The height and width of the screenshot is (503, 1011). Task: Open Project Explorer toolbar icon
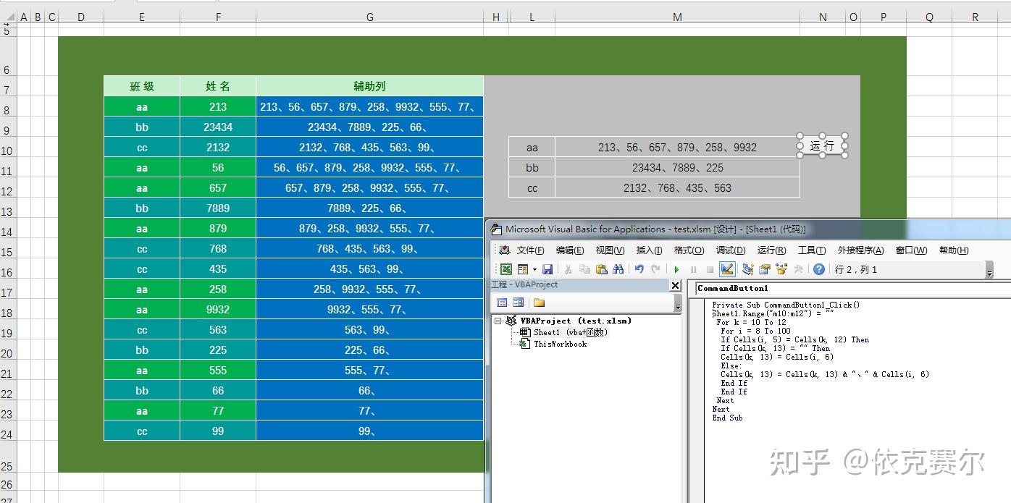(748, 269)
